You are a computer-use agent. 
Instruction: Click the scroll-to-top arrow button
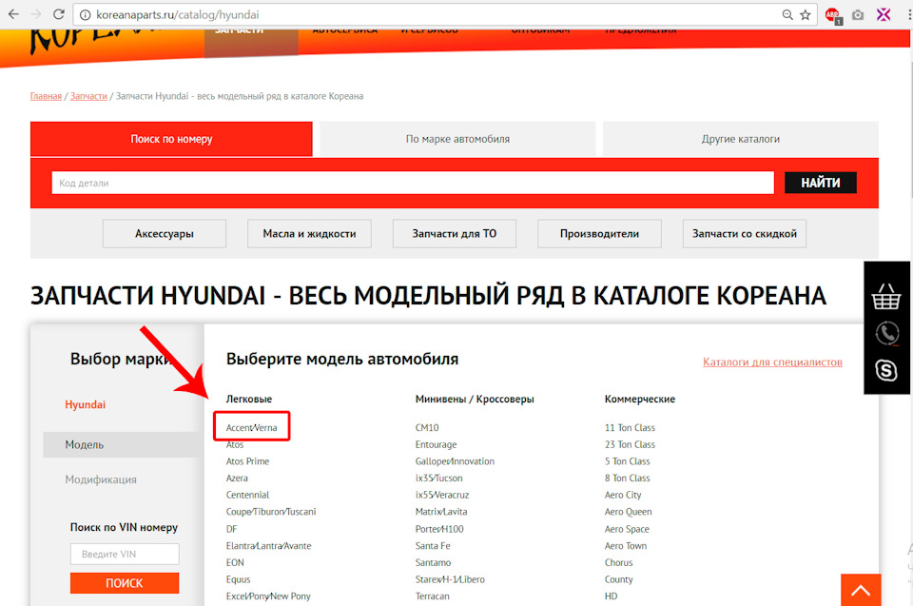(861, 590)
